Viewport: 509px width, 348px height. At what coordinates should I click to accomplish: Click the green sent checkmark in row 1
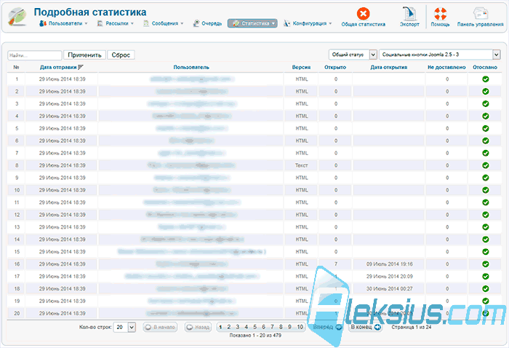click(x=485, y=79)
